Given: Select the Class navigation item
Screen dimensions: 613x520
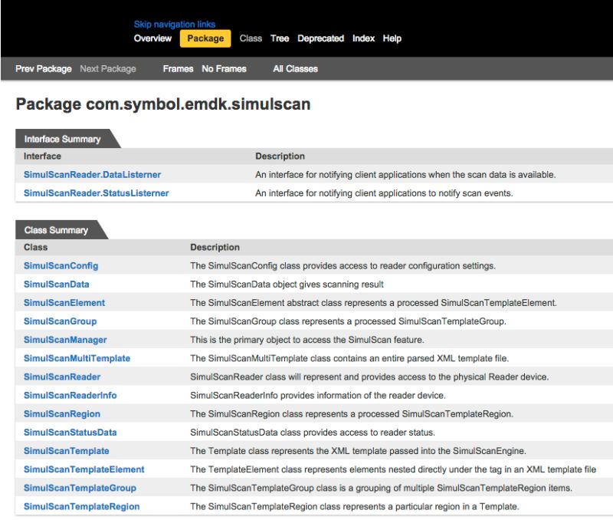Looking at the screenshot, I should tap(251, 38).
